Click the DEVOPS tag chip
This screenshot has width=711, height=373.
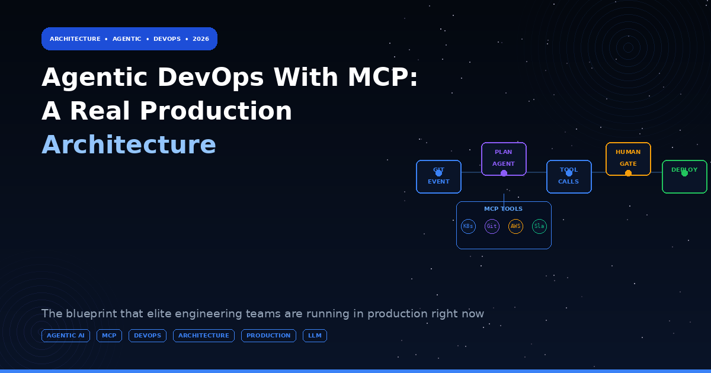tap(148, 336)
